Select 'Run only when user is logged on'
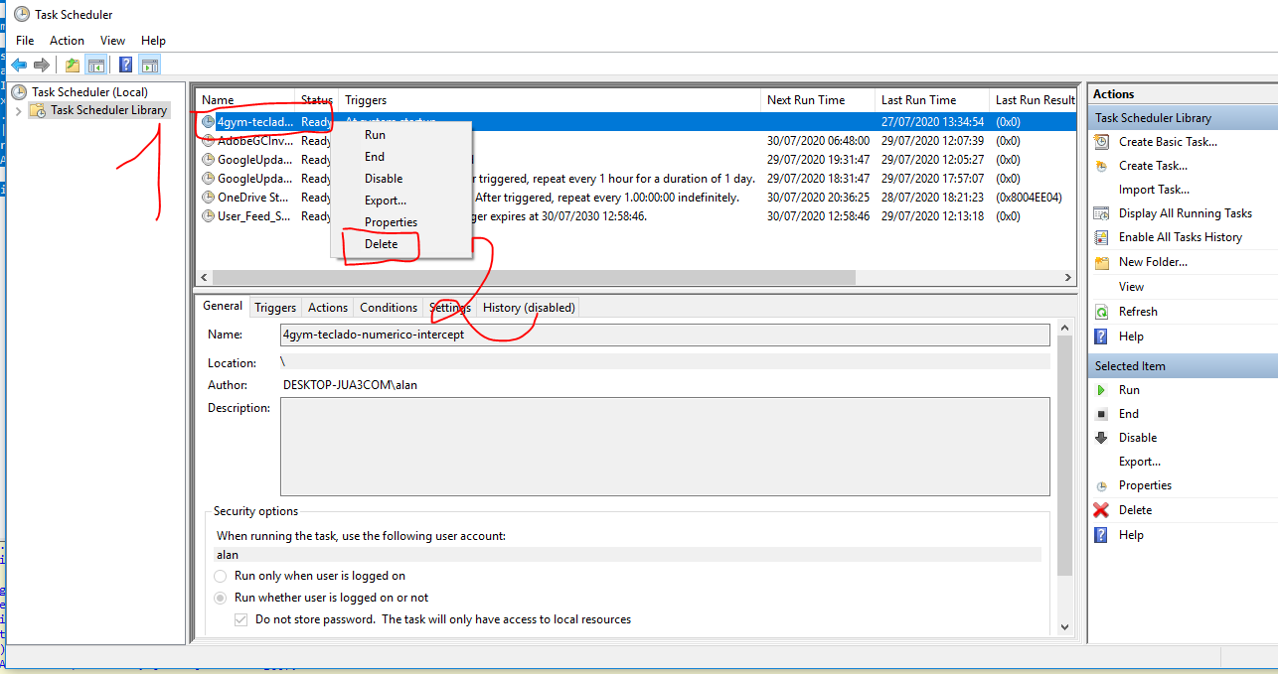 221,576
